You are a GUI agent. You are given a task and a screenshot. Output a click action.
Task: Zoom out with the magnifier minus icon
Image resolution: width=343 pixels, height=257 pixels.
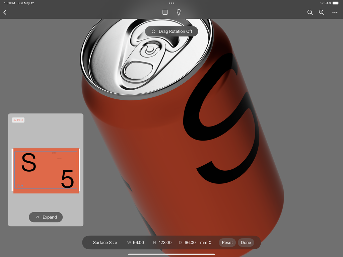[x=310, y=12]
